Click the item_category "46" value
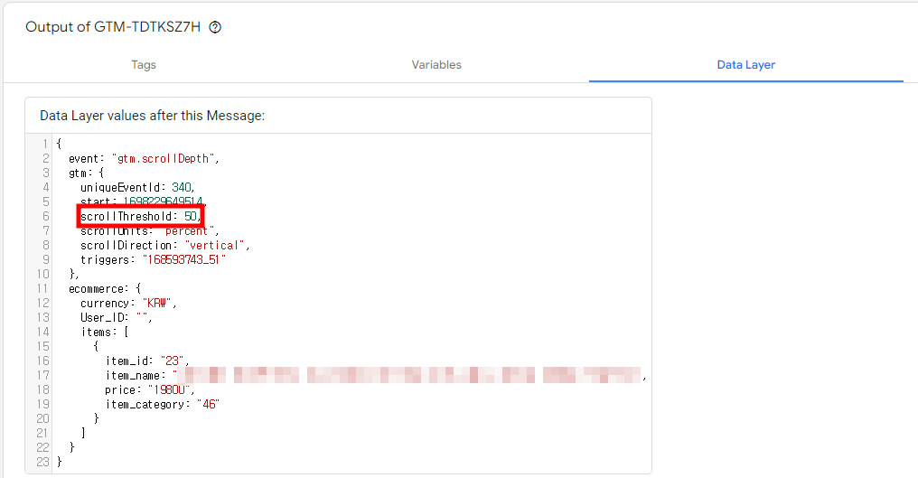 coord(208,404)
